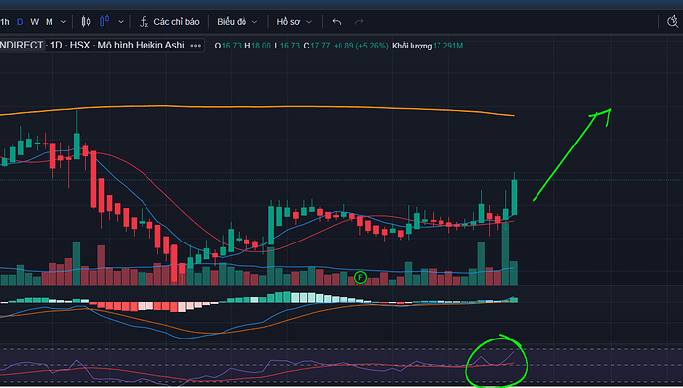
Task: Select the candlestick chart style icon
Action: tap(86, 22)
